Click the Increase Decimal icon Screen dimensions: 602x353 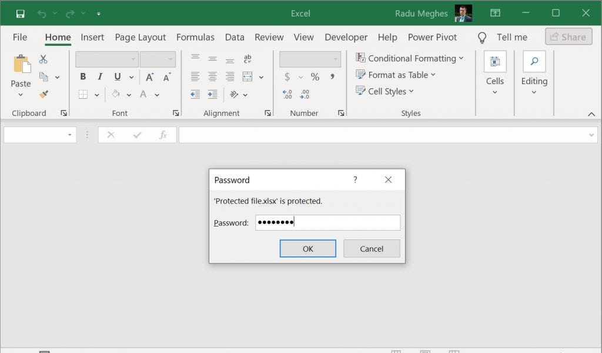click(287, 93)
